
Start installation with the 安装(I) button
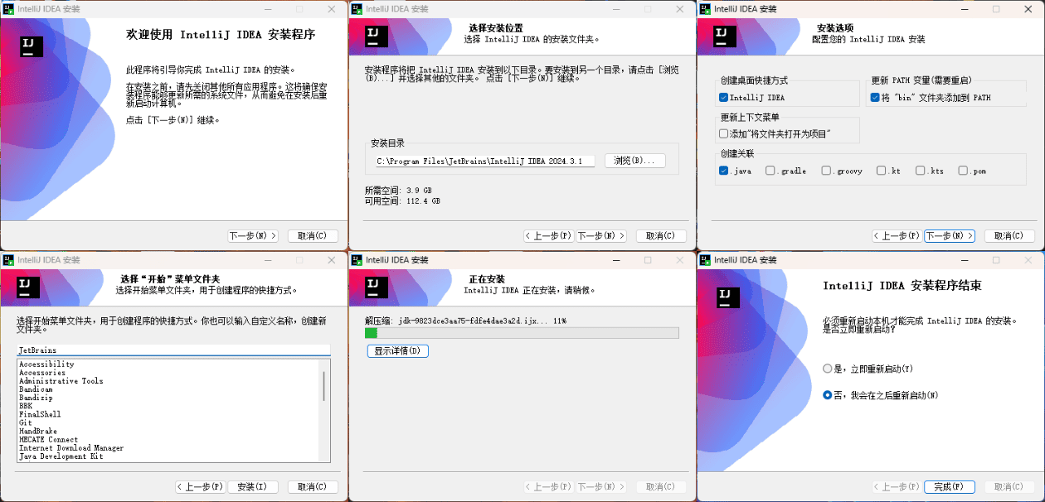pyautogui.click(x=252, y=487)
